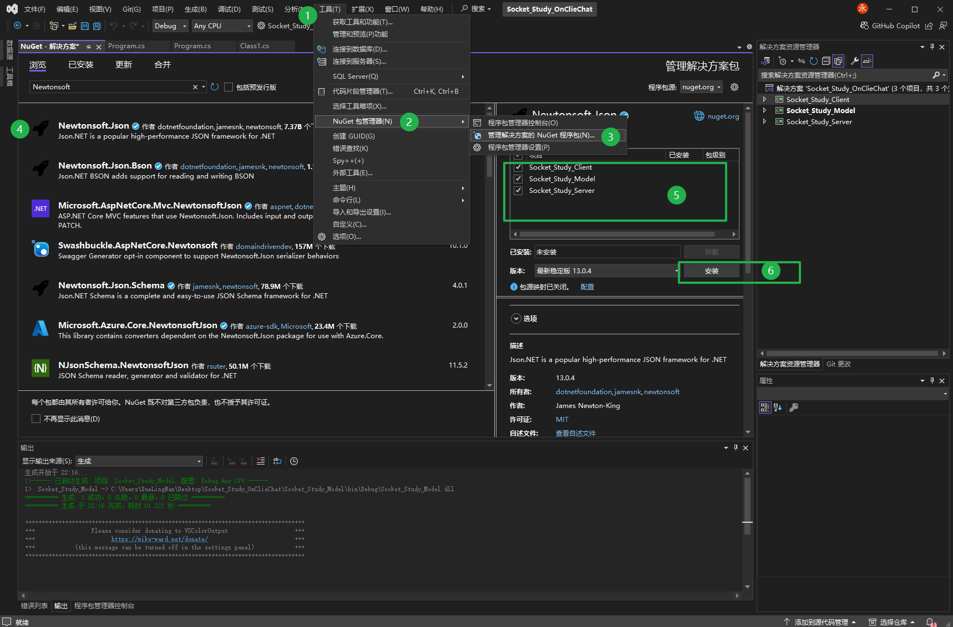Viewport: 953px width, 627px height.
Task: Open SQL Server(Q) submenu
Action: pos(392,77)
